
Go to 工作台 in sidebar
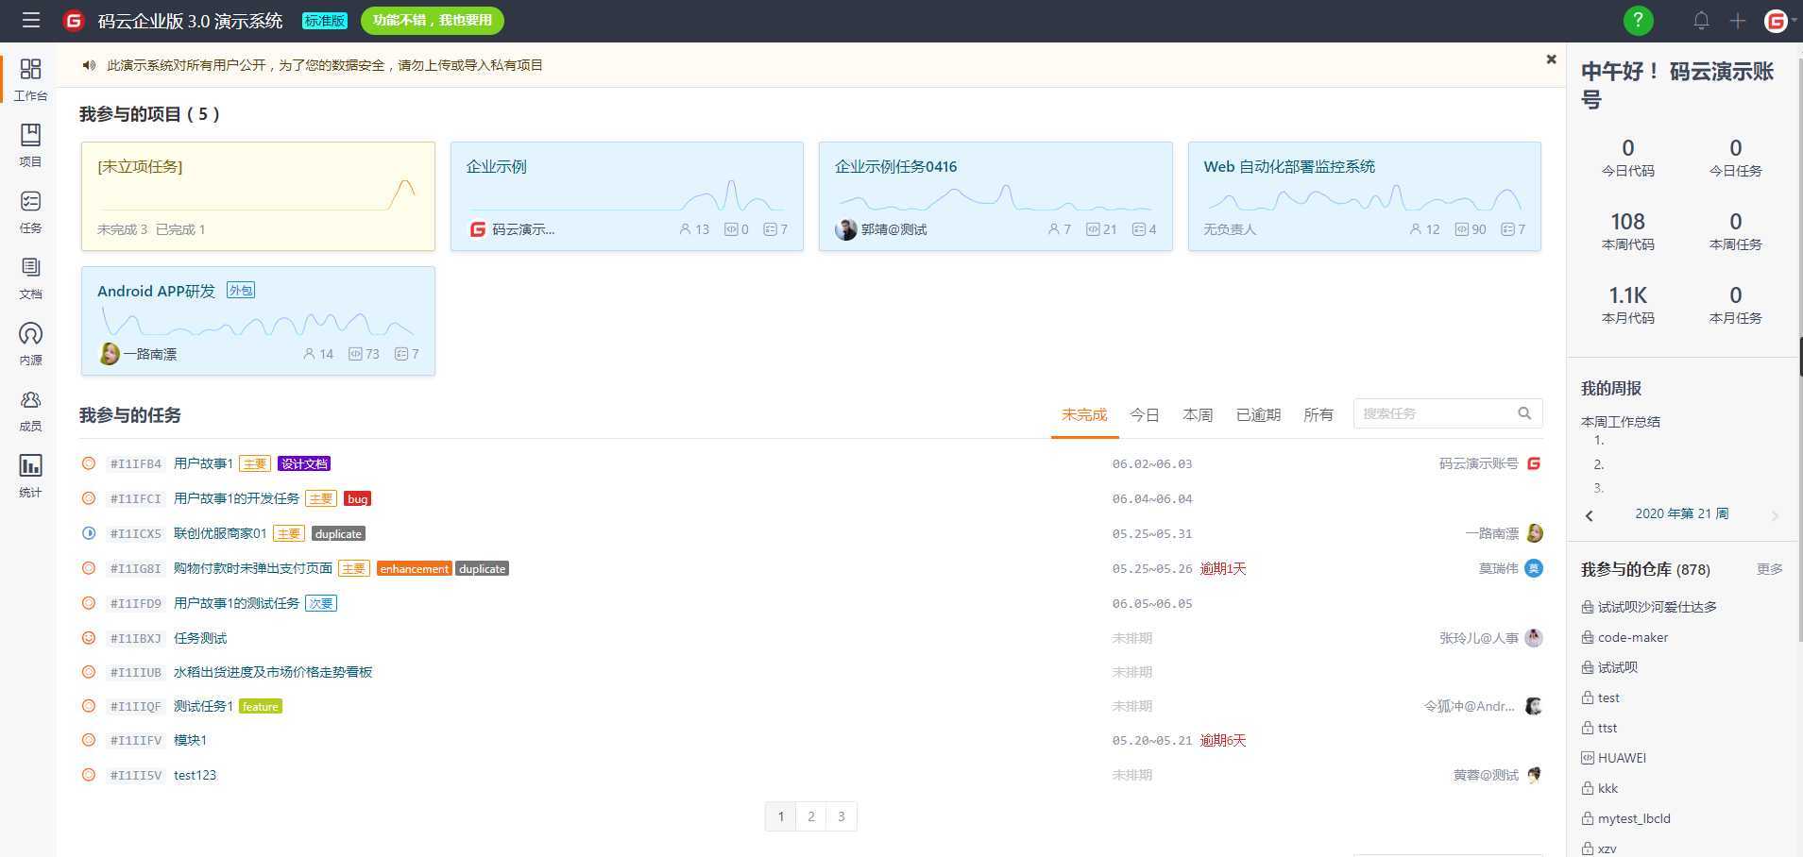(x=30, y=79)
